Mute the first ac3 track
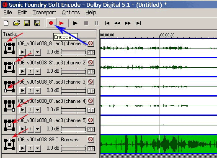The height and width of the screenshot is (158, 217). tap(90, 43)
